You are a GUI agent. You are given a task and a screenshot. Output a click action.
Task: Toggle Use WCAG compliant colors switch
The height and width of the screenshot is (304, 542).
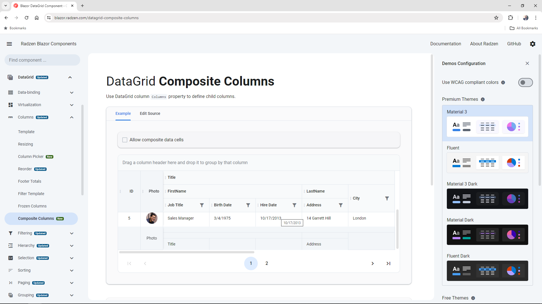coord(525,82)
